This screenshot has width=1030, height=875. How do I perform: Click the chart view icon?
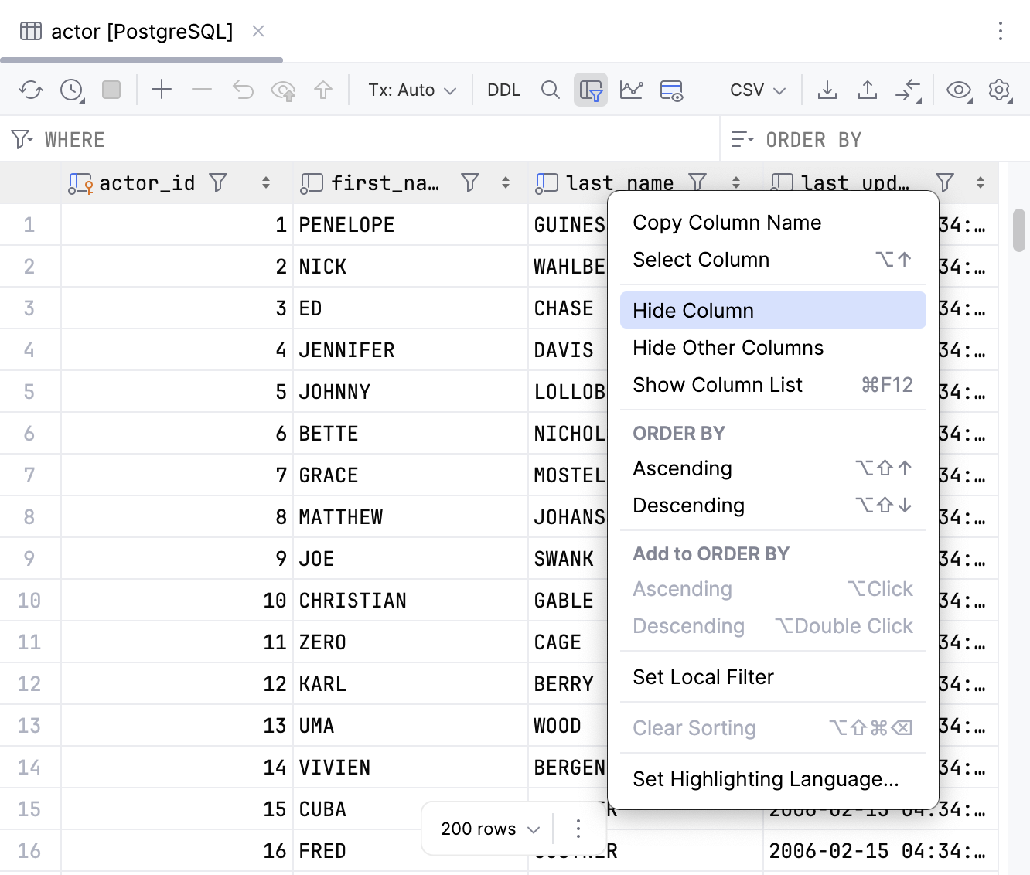(632, 90)
